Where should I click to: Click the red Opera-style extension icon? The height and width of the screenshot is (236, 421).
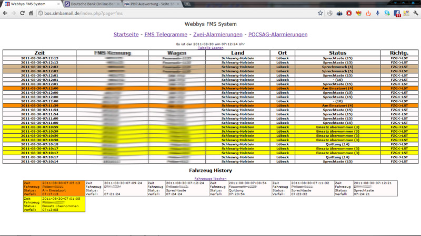coord(349,13)
